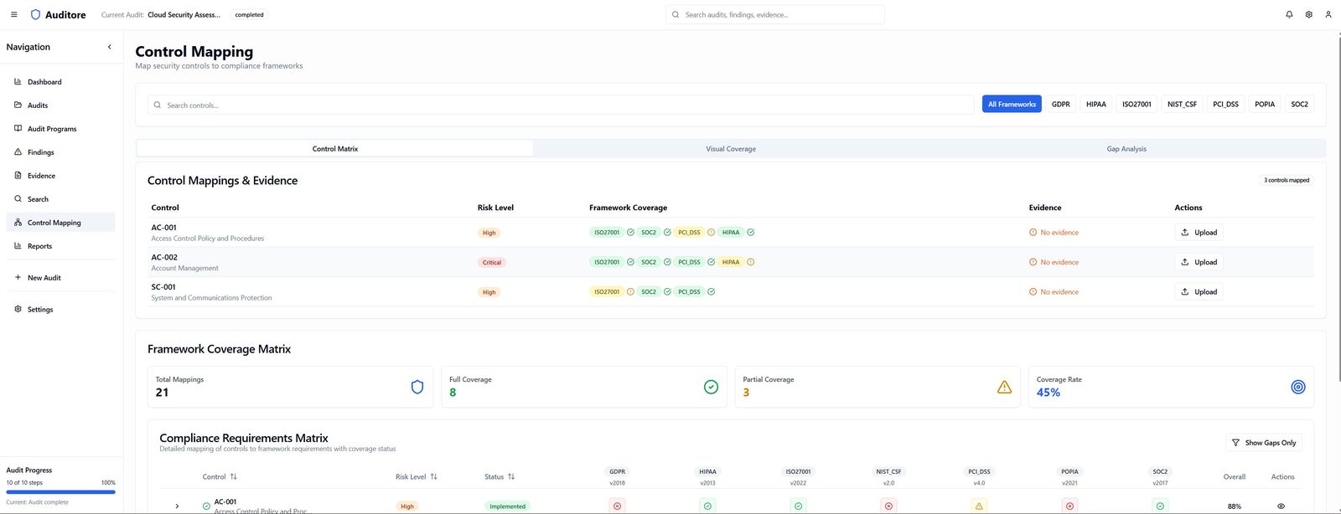Go to Dashboard in the sidebar
The width and height of the screenshot is (1341, 514).
[x=60, y=82]
